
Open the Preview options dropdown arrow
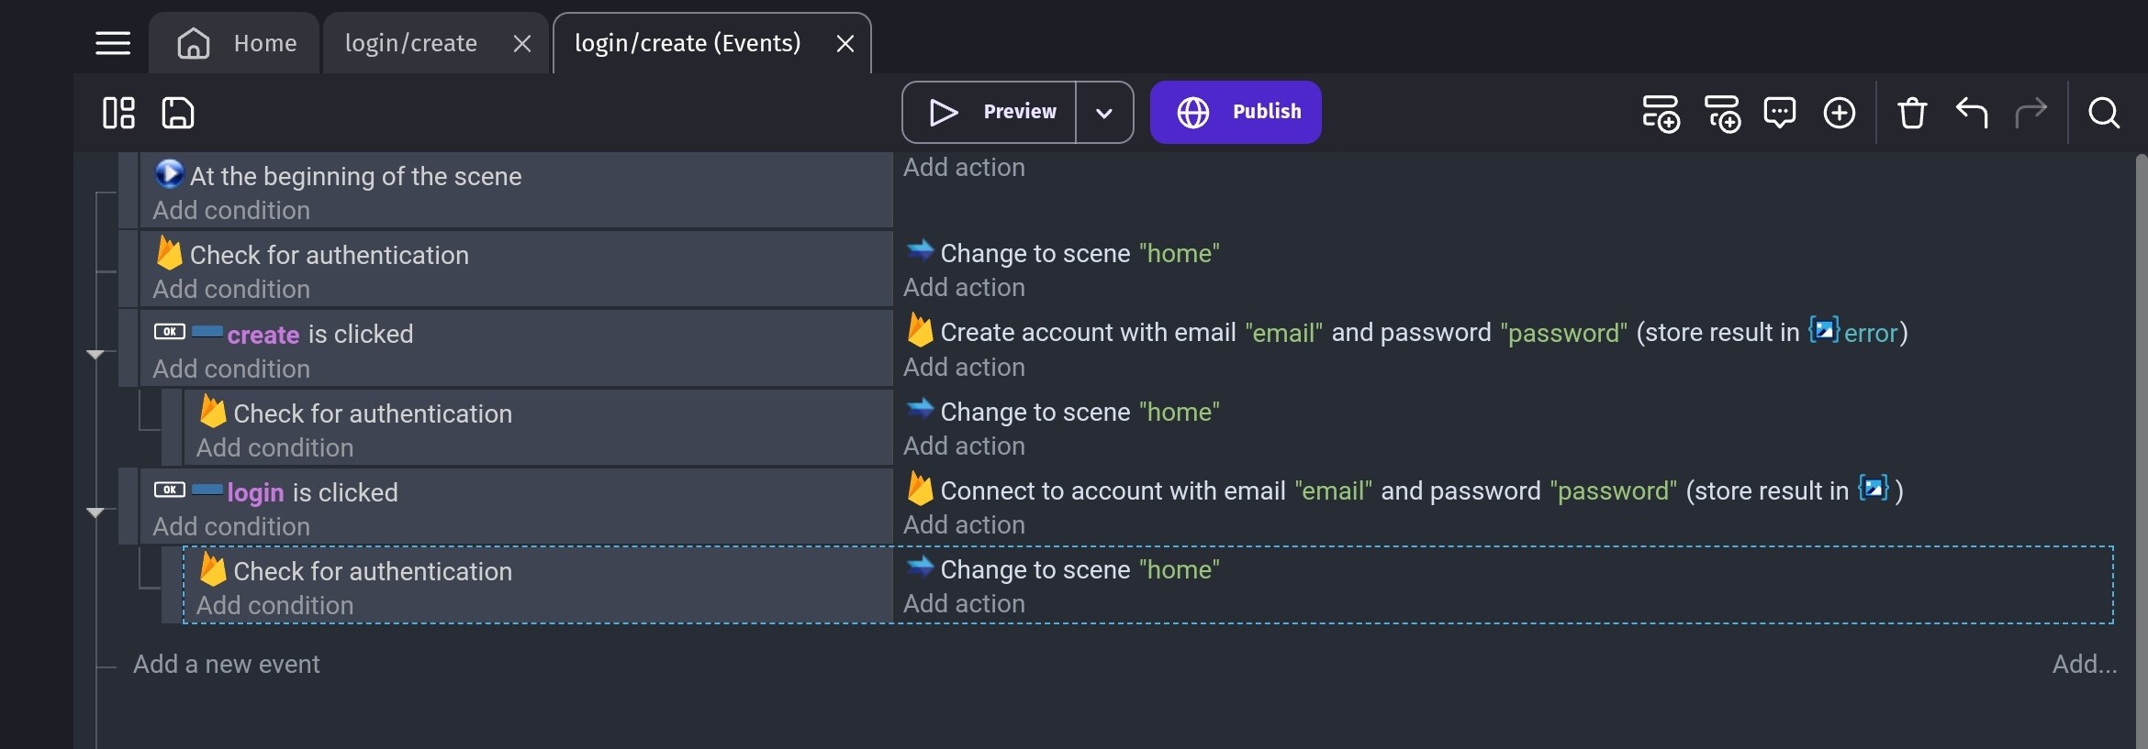1104,113
